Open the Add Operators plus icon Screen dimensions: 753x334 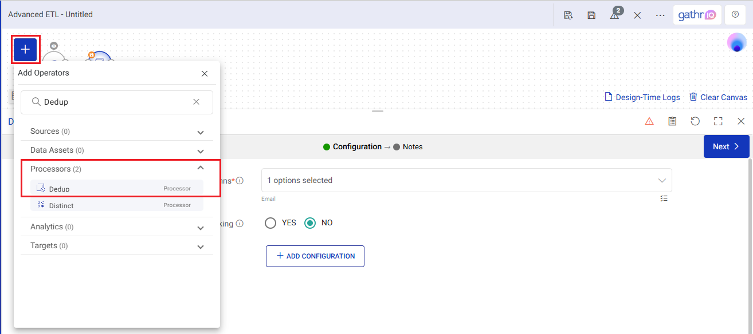[25, 50]
